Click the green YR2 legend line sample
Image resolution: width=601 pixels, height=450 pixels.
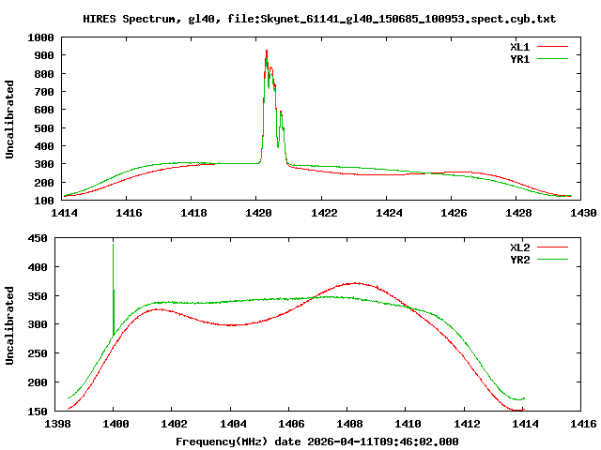(x=552, y=260)
